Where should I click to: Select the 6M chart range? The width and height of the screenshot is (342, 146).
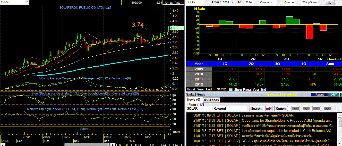point(163,145)
